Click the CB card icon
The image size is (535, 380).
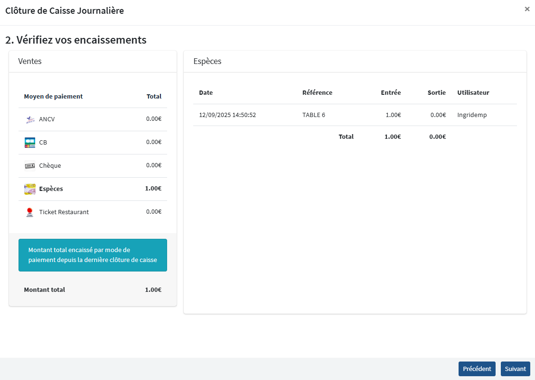click(x=30, y=143)
